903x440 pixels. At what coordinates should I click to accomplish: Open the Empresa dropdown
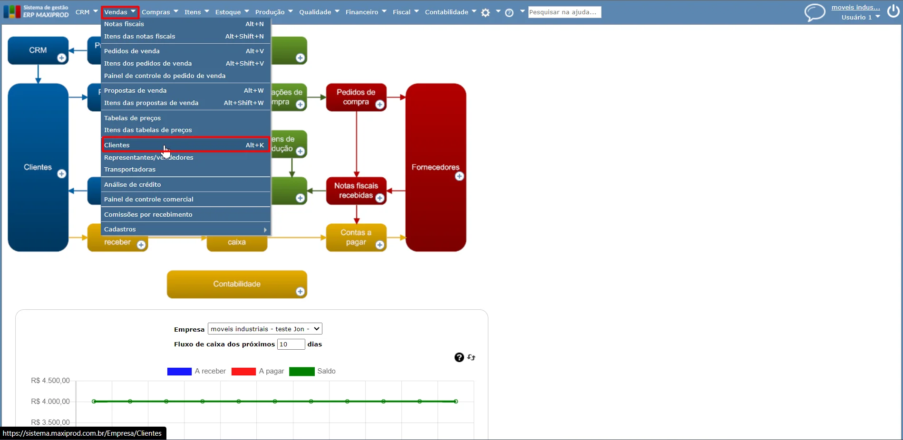pos(265,329)
